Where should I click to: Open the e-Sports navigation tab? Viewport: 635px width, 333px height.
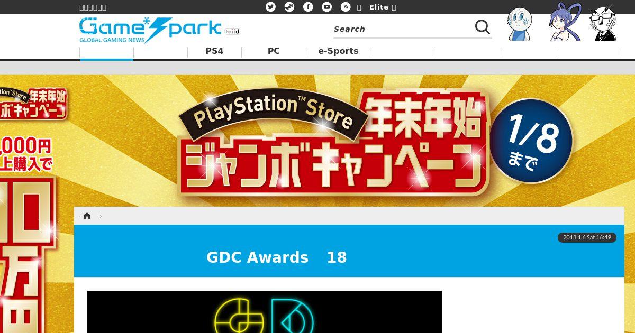(338, 51)
